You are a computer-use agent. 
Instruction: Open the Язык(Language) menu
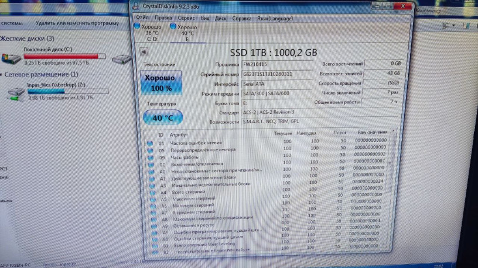[x=275, y=19]
